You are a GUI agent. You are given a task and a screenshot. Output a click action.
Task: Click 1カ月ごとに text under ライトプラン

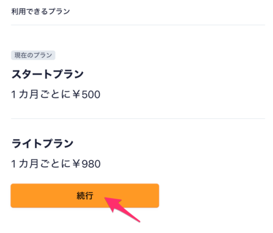click(41, 164)
